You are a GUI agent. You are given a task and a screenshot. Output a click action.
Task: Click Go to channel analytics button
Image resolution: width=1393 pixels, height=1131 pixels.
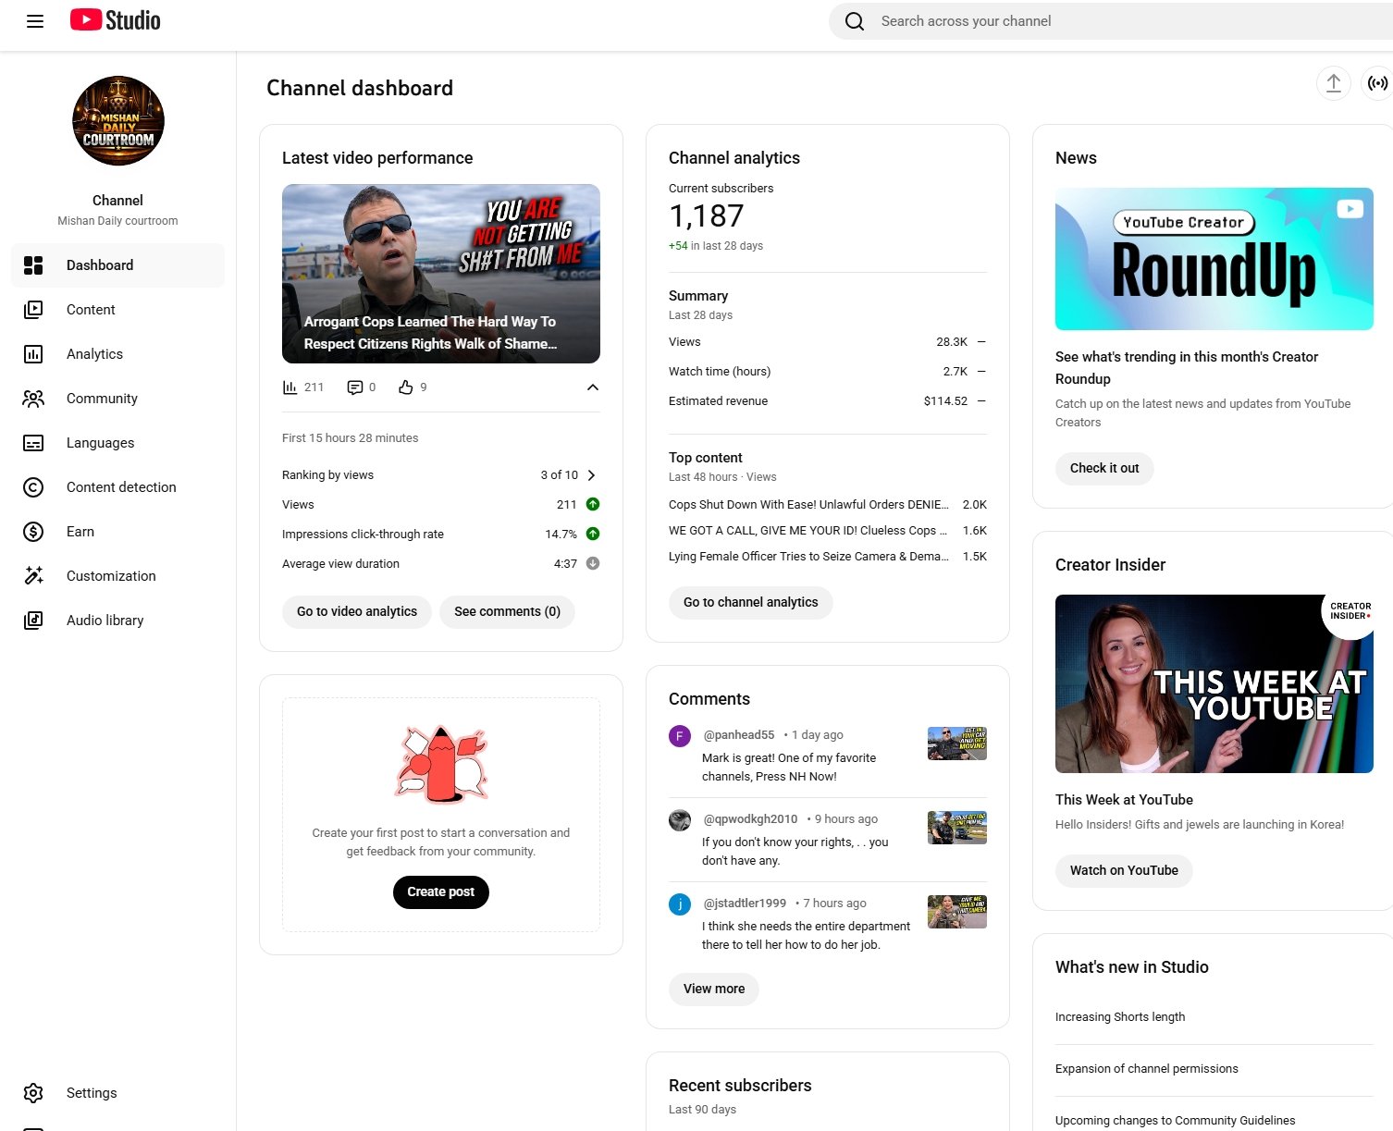click(750, 602)
